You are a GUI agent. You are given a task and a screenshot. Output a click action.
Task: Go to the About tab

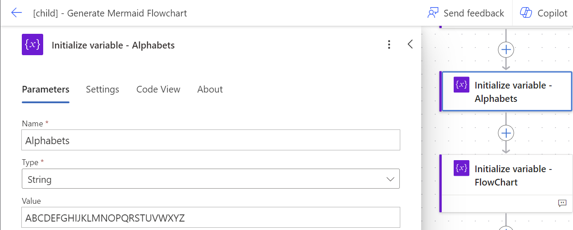click(210, 89)
